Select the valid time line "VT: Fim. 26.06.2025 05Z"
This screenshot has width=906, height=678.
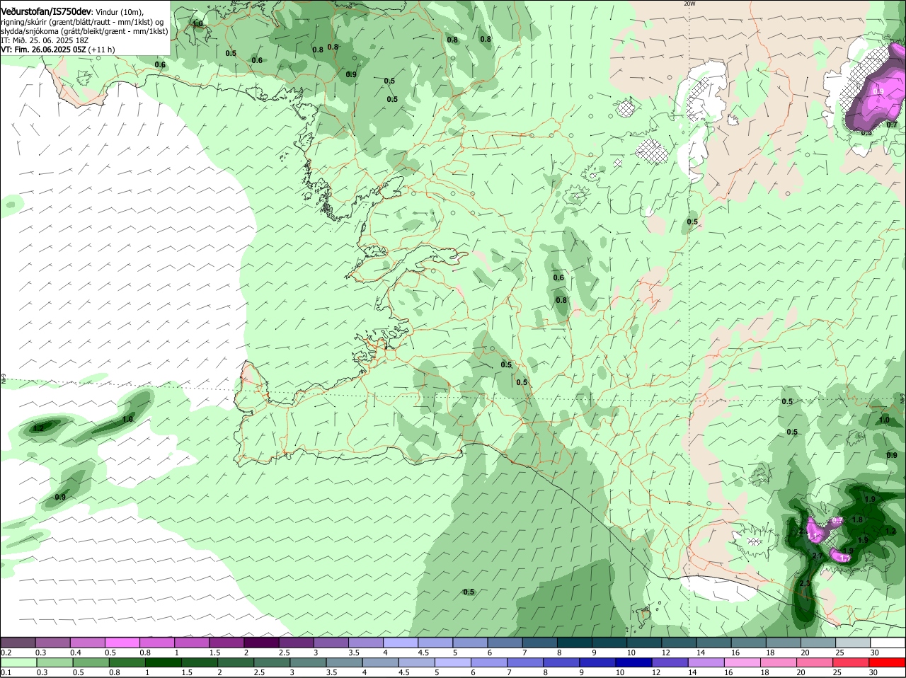click(x=43, y=50)
